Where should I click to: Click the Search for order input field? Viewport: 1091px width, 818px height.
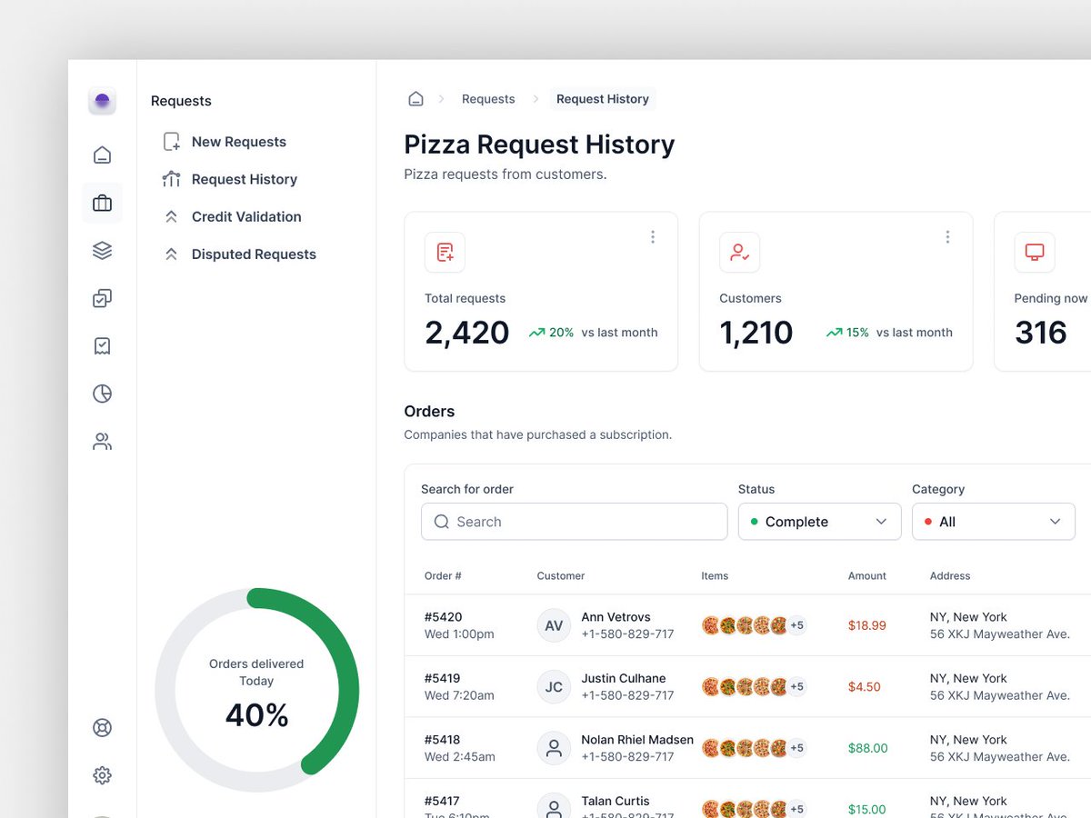pyautogui.click(x=575, y=522)
